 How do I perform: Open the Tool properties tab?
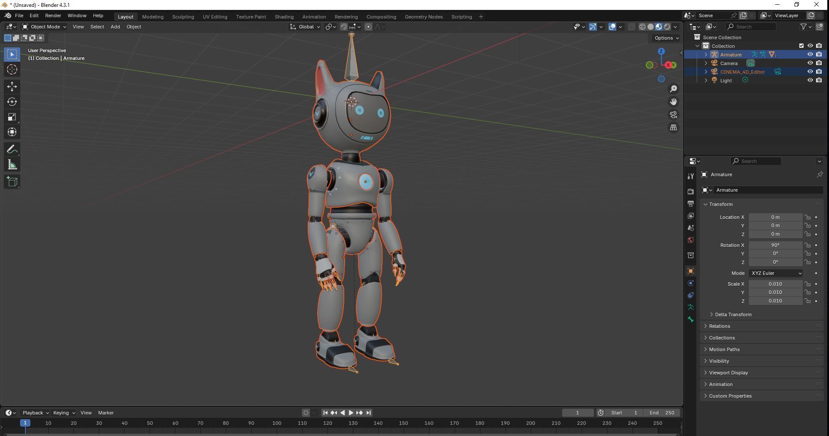(x=691, y=176)
